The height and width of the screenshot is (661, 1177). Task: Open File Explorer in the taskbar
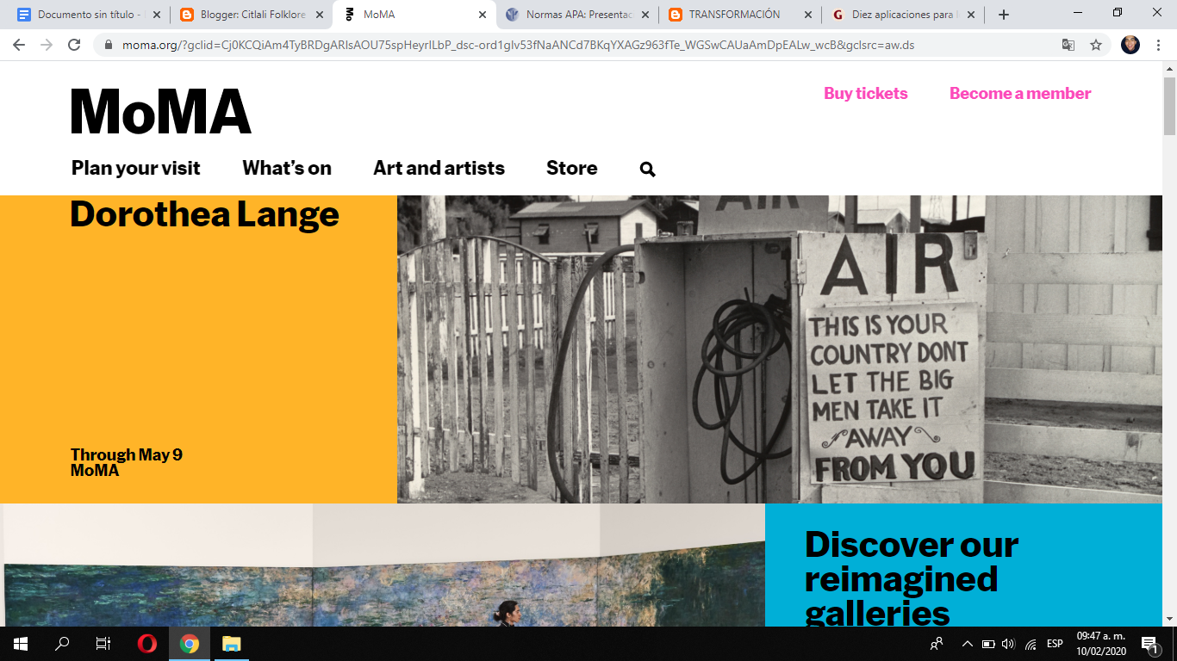(x=231, y=644)
